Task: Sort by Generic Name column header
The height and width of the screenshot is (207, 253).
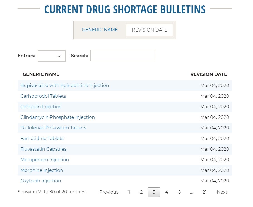Action: [41, 74]
